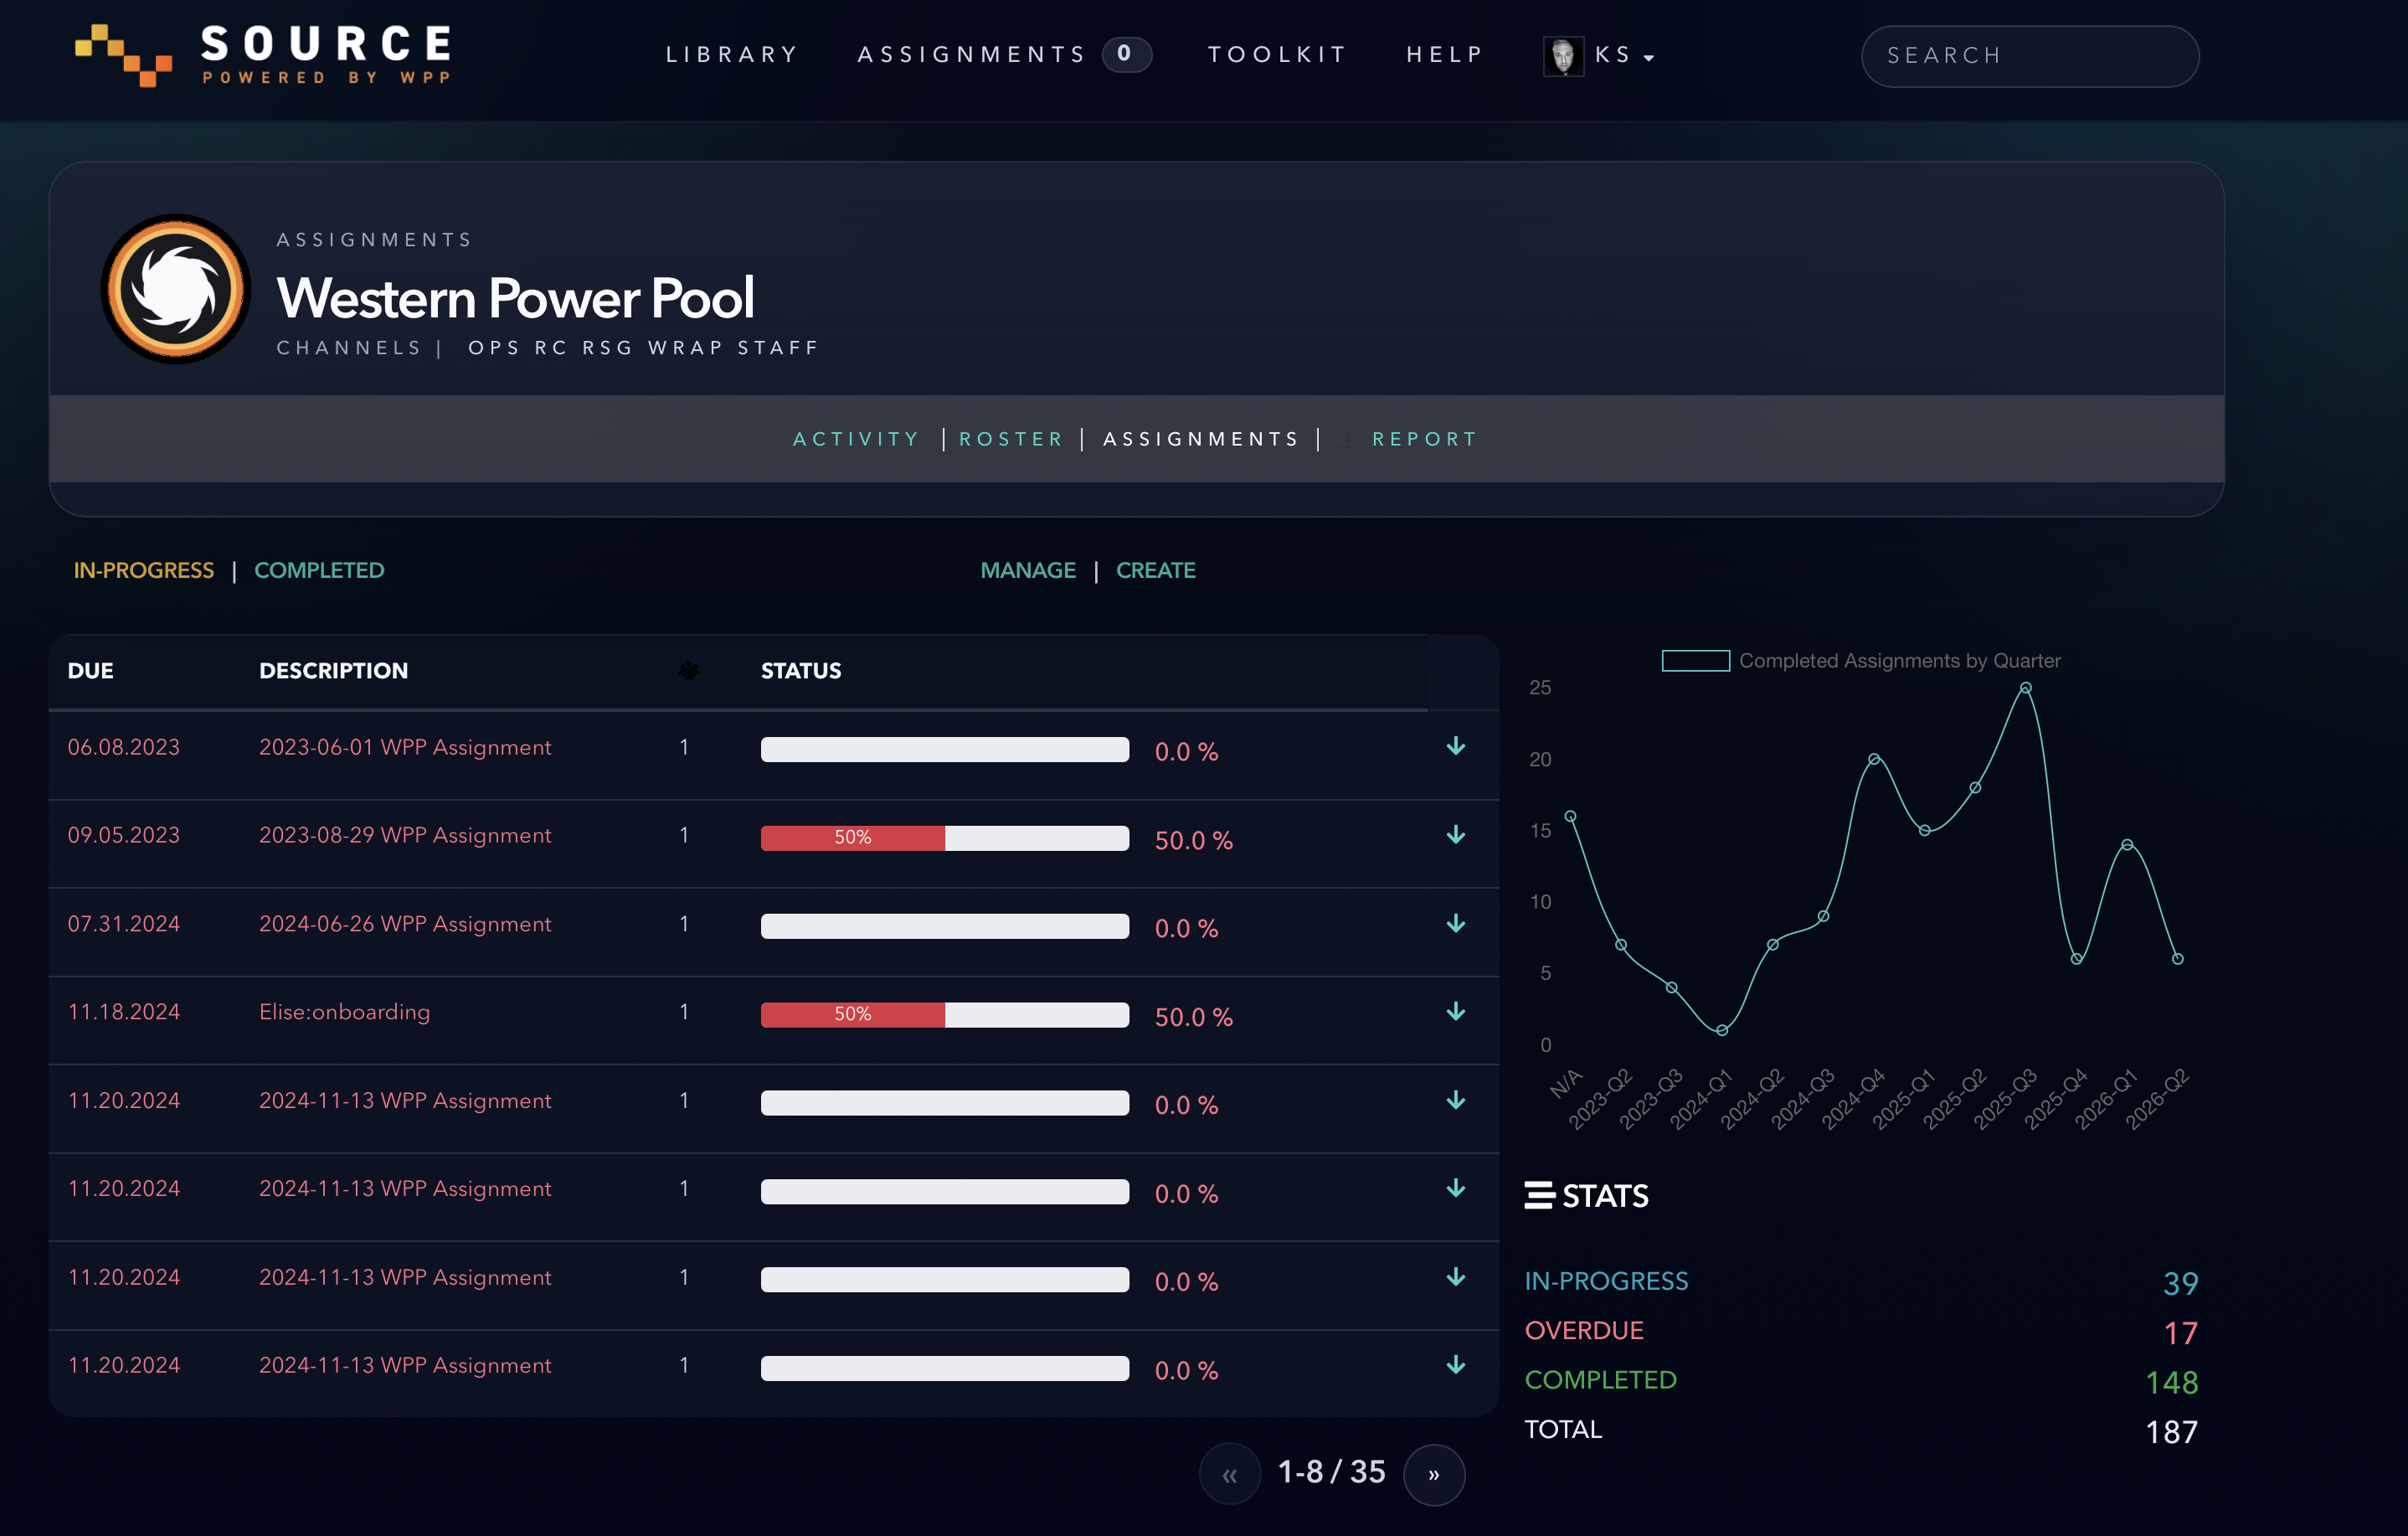Click the down arrow on the Elise:onboarding row
Screen dimensions: 2408x1536
coord(1456,1011)
